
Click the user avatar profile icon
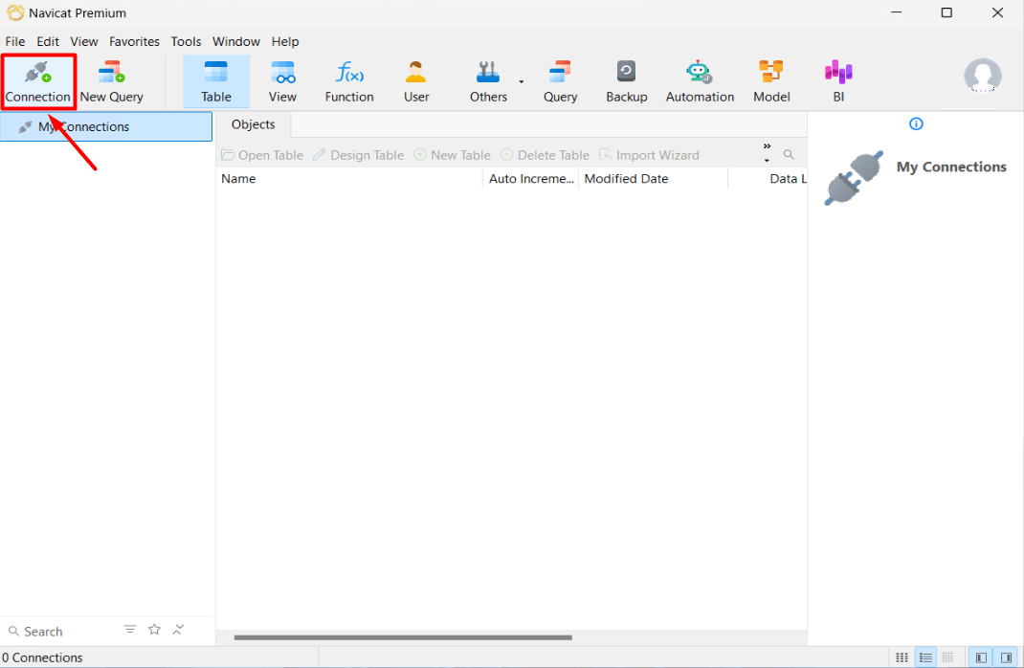point(982,76)
